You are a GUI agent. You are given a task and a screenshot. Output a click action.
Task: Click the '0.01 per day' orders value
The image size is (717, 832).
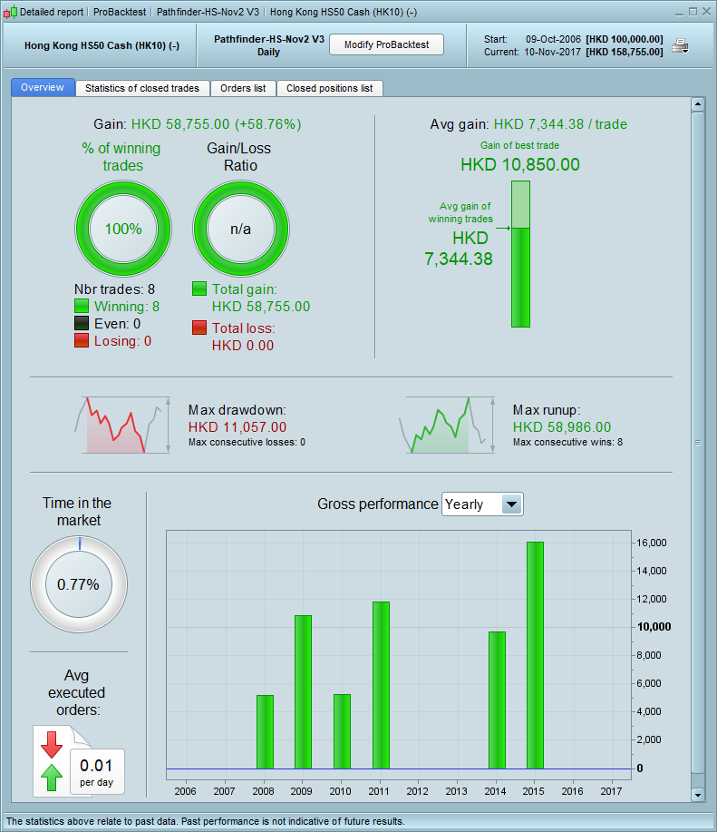point(96,772)
